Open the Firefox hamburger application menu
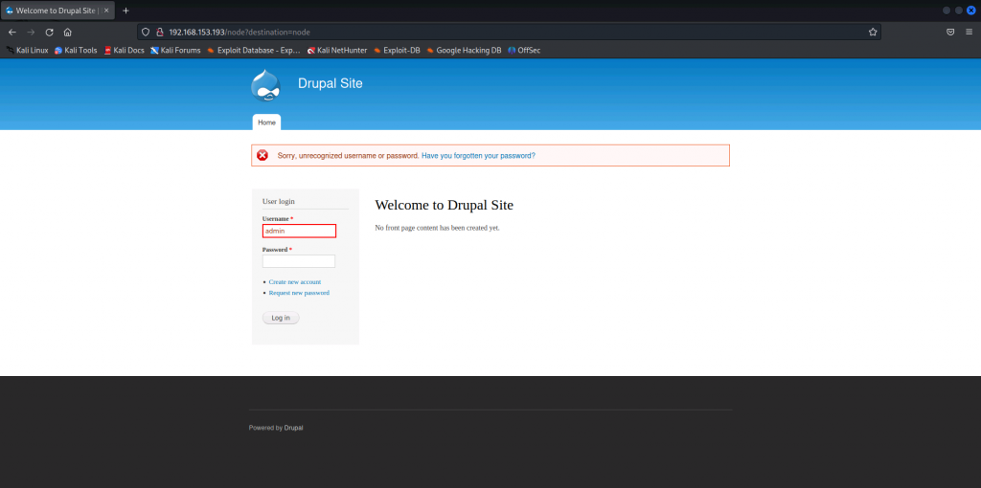981x488 pixels. pyautogui.click(x=969, y=32)
